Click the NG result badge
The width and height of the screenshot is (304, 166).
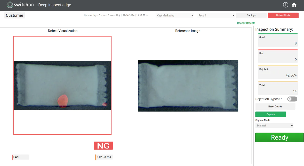(103, 145)
